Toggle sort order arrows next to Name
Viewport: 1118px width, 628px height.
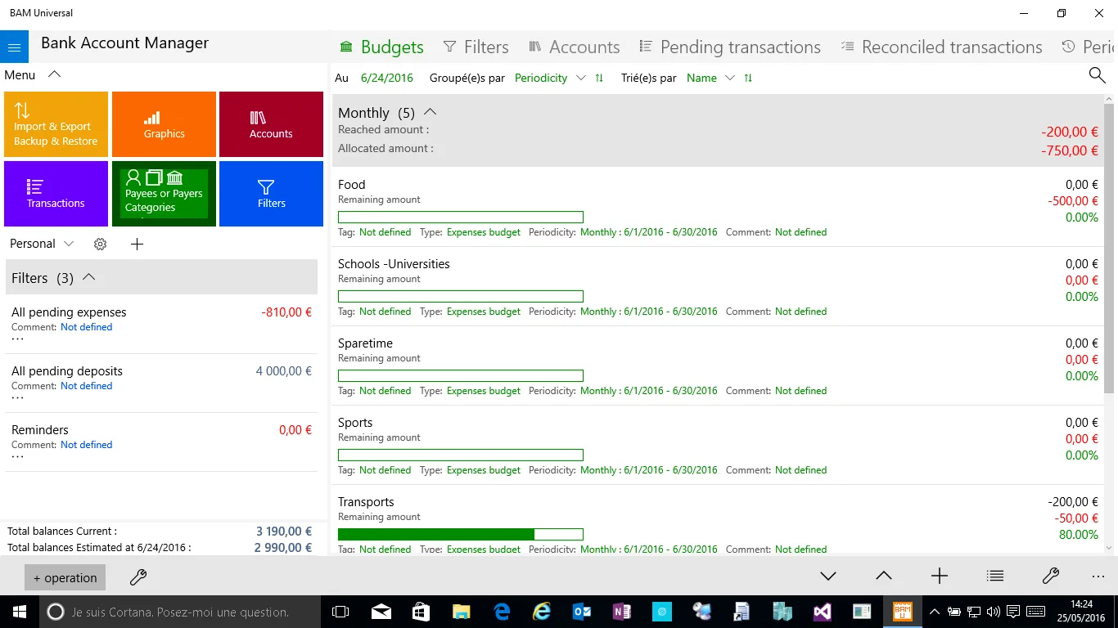point(748,78)
